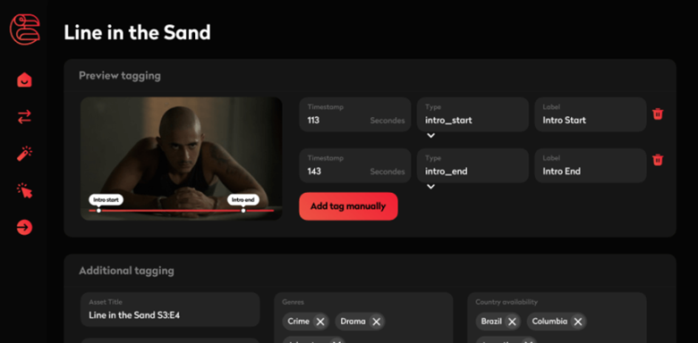Delete the Intro End tag row
This screenshot has width=698, height=343.
coord(658,160)
